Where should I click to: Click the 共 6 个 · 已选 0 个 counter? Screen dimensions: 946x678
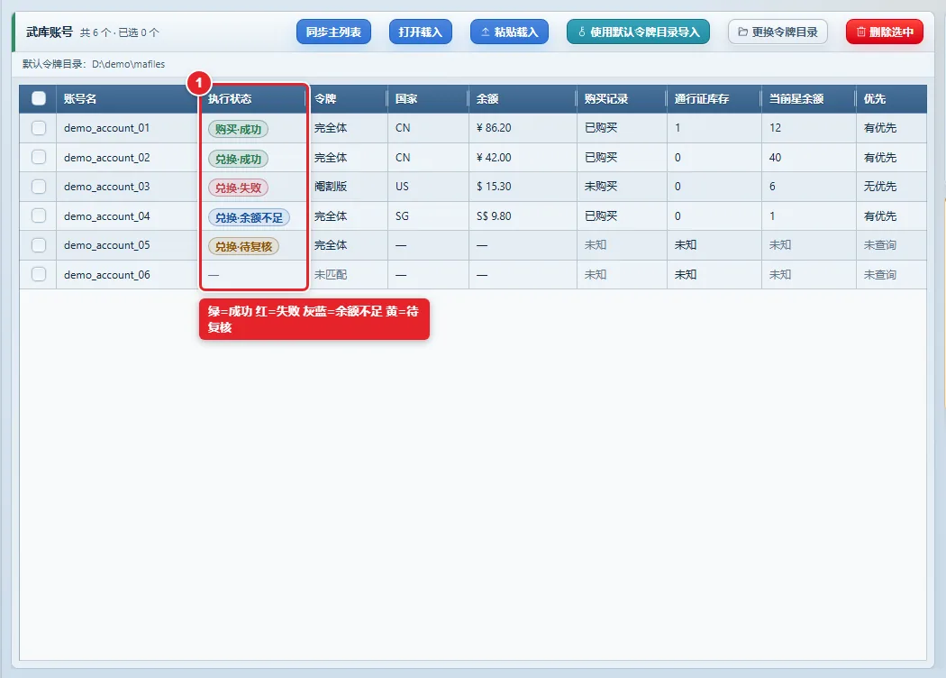point(120,32)
